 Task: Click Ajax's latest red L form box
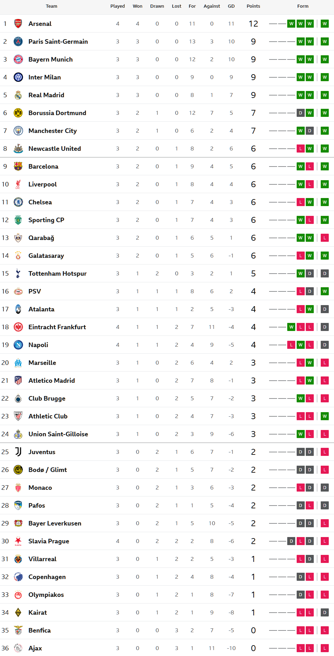325,648
